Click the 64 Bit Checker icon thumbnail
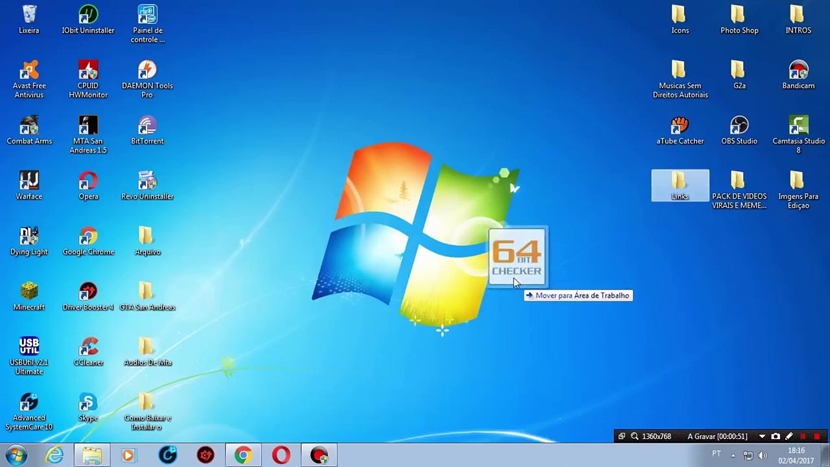 [517, 257]
